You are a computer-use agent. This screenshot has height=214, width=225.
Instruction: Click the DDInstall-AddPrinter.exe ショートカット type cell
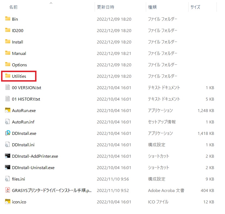coord(159,156)
